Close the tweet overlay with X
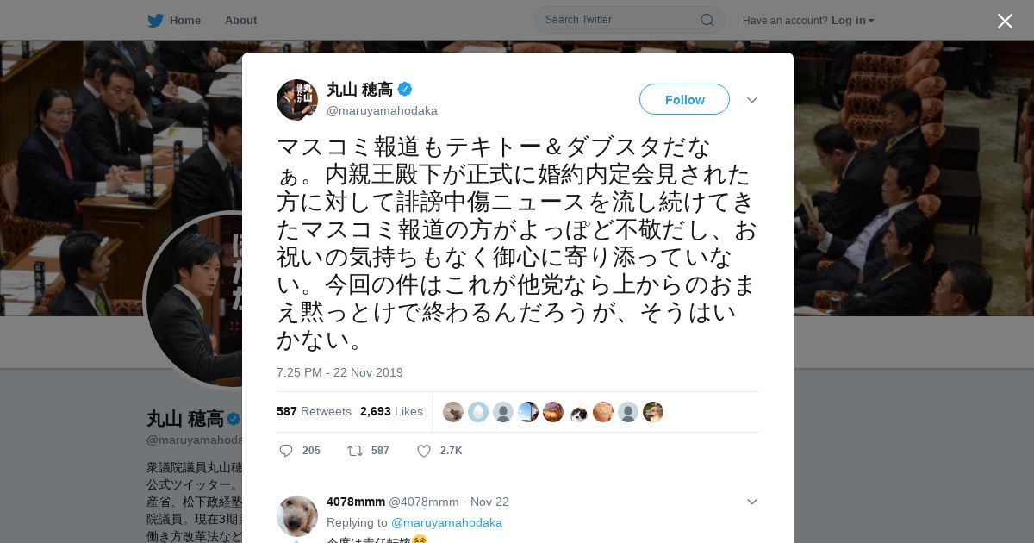1034x543 pixels. [1005, 21]
